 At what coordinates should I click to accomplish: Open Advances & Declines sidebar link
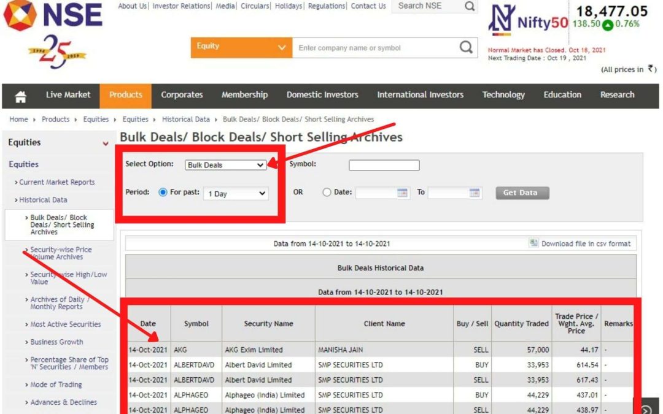pos(63,402)
